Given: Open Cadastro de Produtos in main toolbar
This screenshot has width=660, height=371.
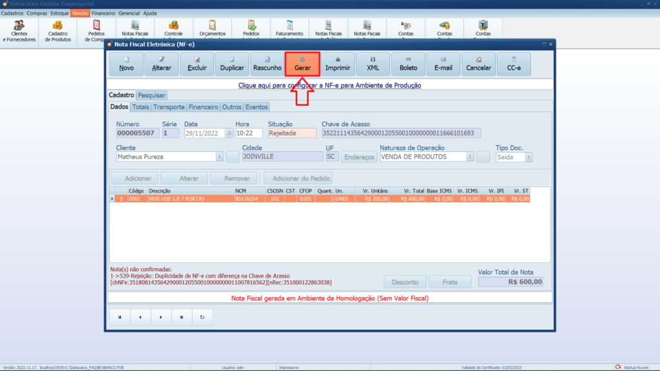Looking at the screenshot, I should click(x=58, y=30).
